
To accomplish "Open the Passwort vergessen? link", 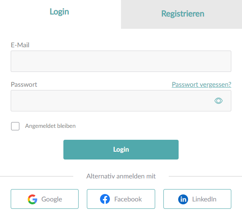I will click(201, 84).
